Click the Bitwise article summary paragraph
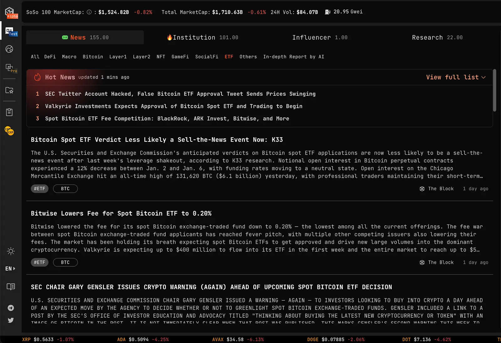 click(x=257, y=238)
